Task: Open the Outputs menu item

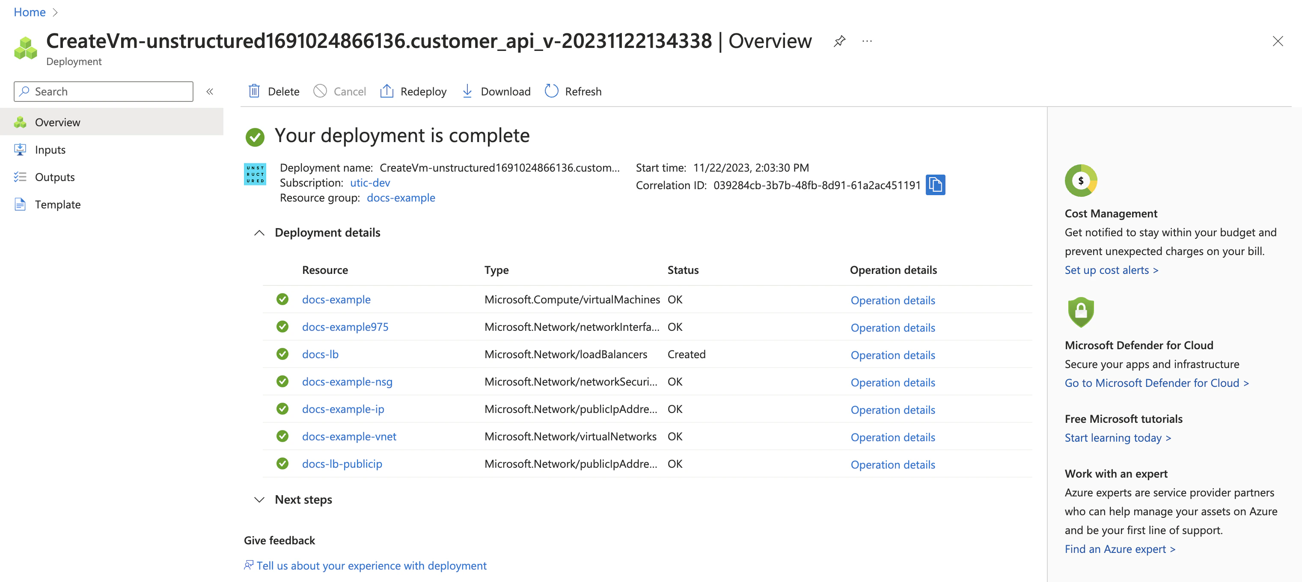Action: point(55,177)
